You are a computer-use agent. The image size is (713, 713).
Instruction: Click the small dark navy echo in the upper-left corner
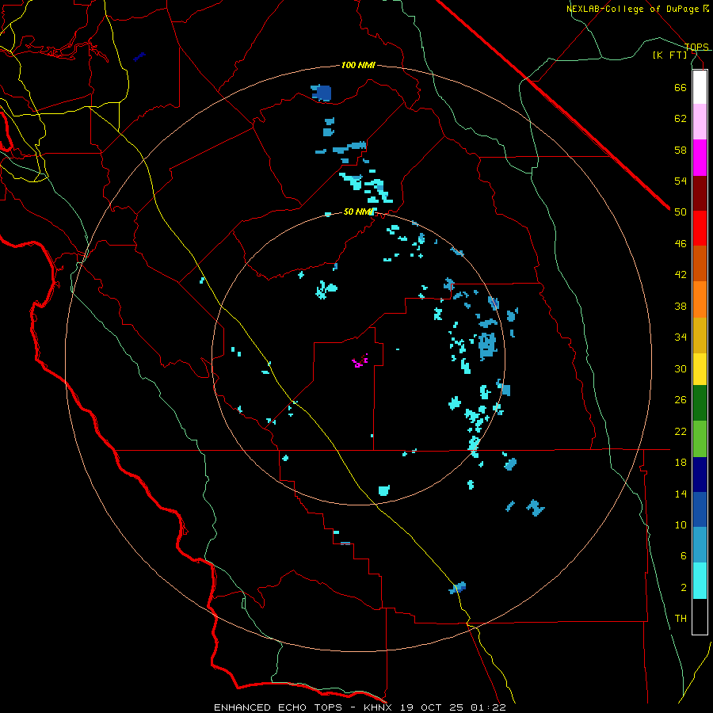[x=139, y=57]
